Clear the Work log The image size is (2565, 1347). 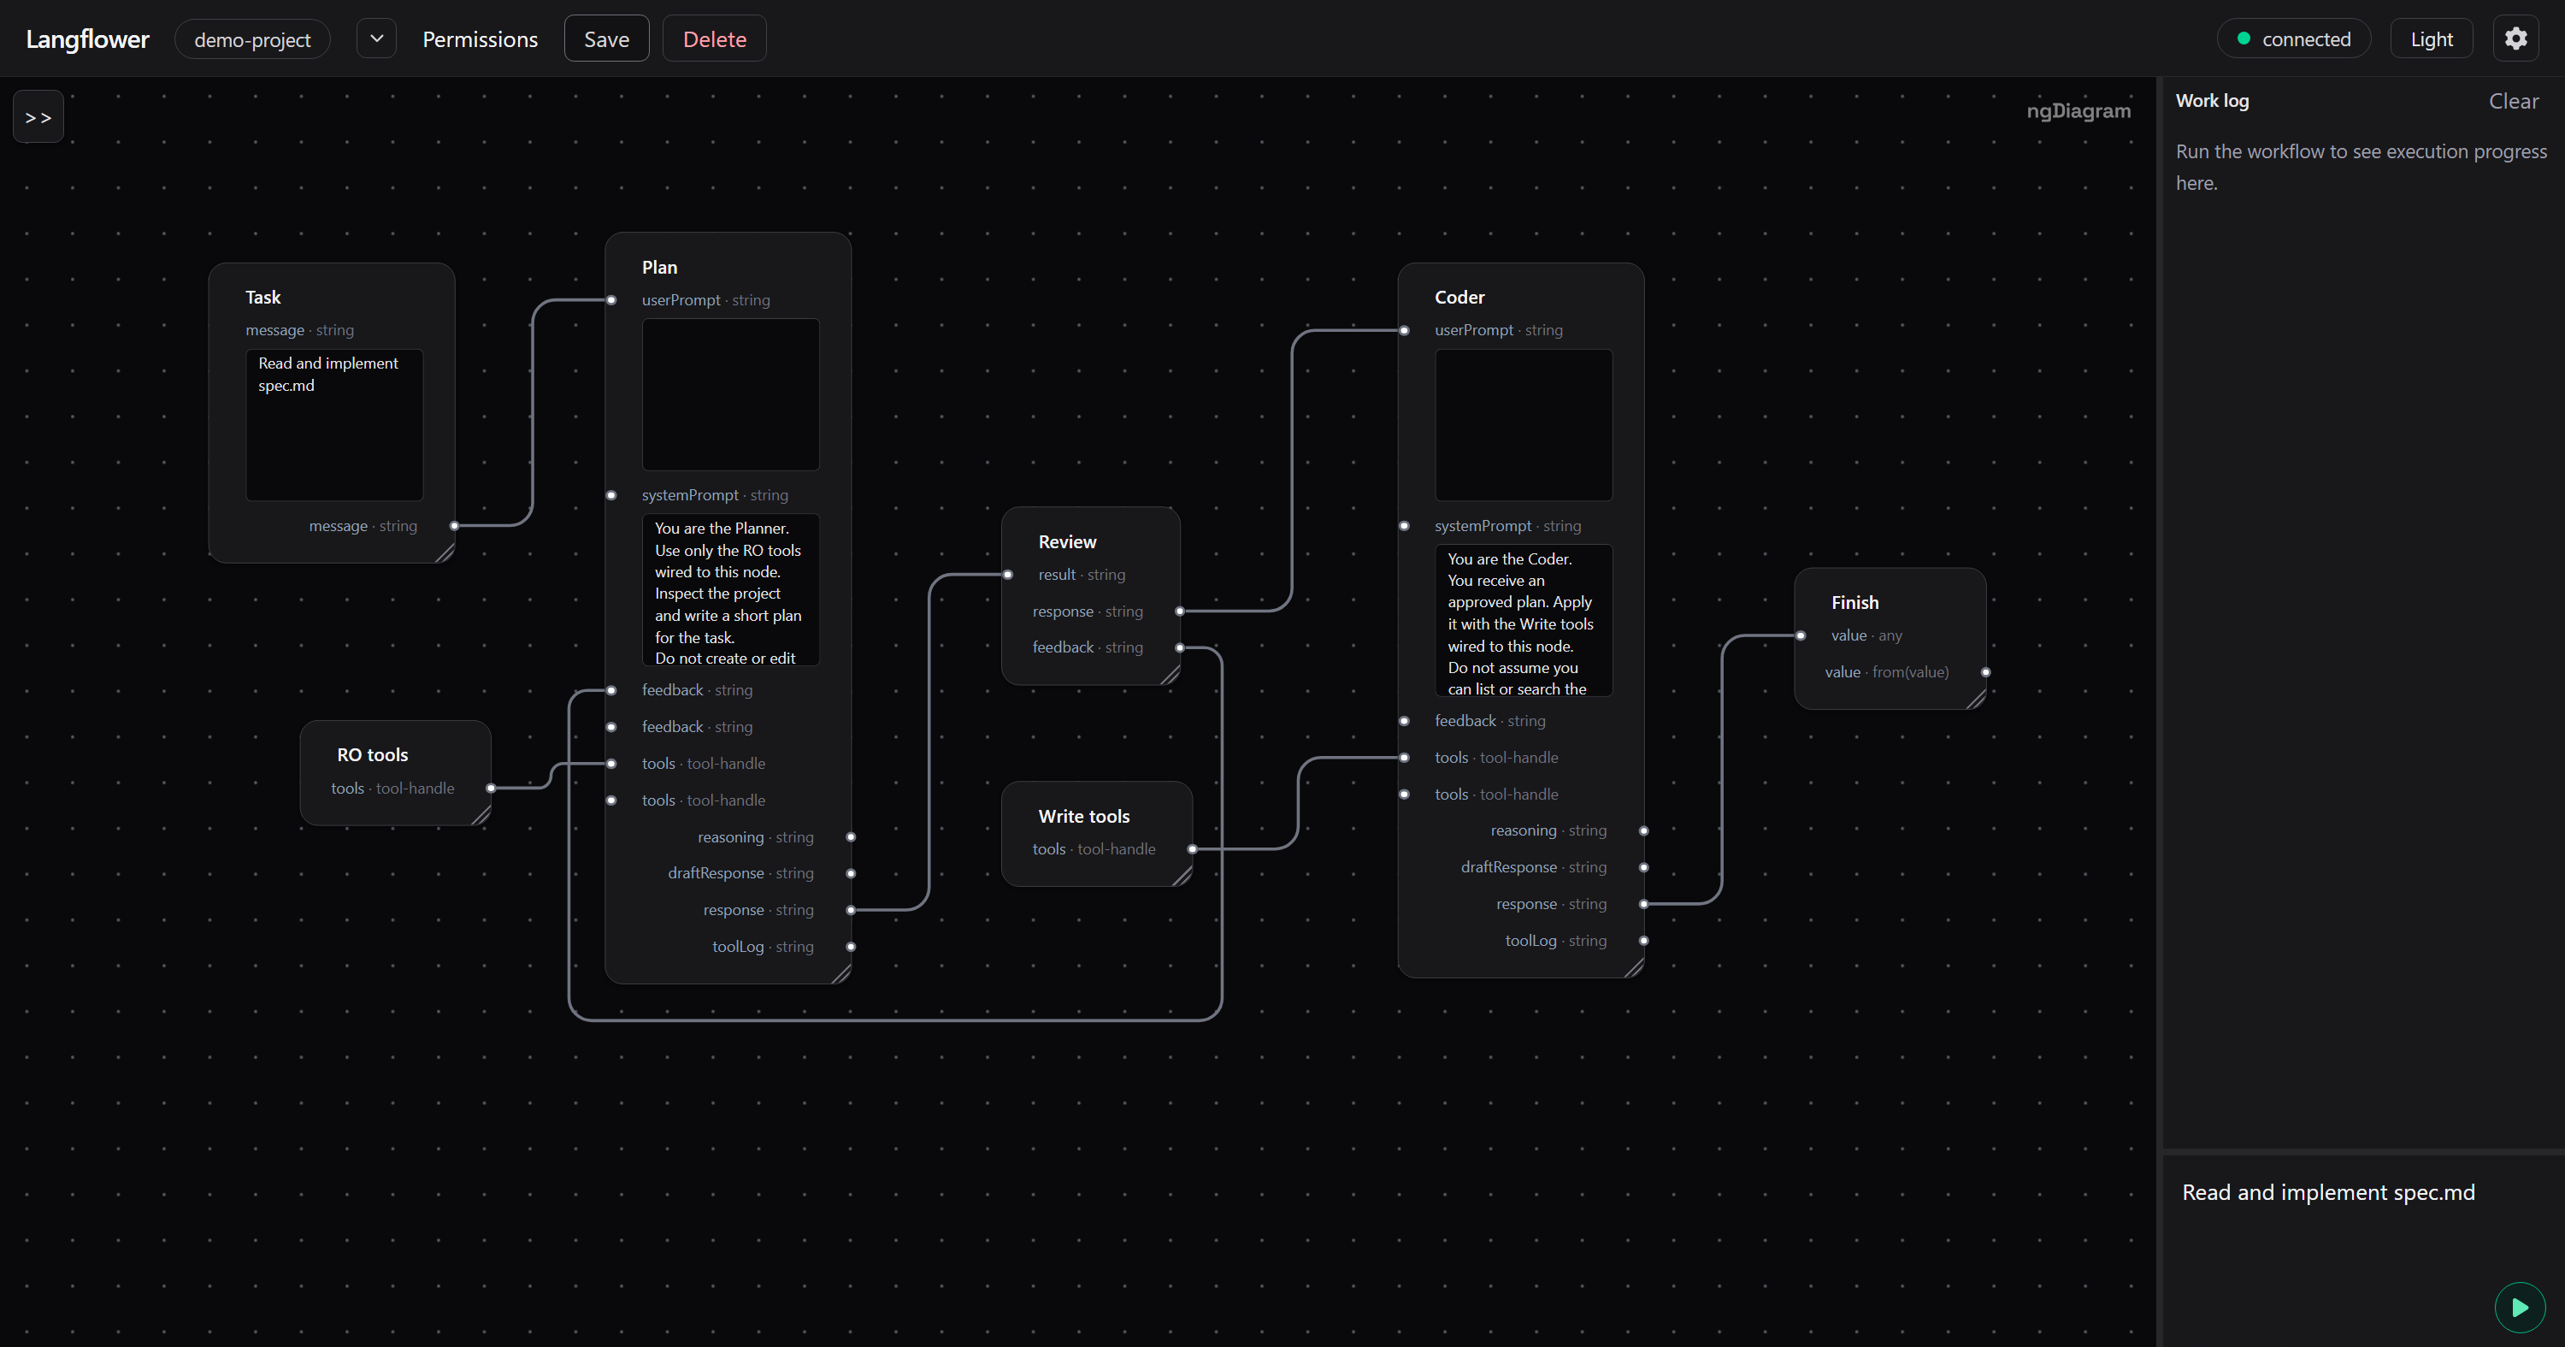tap(2513, 101)
